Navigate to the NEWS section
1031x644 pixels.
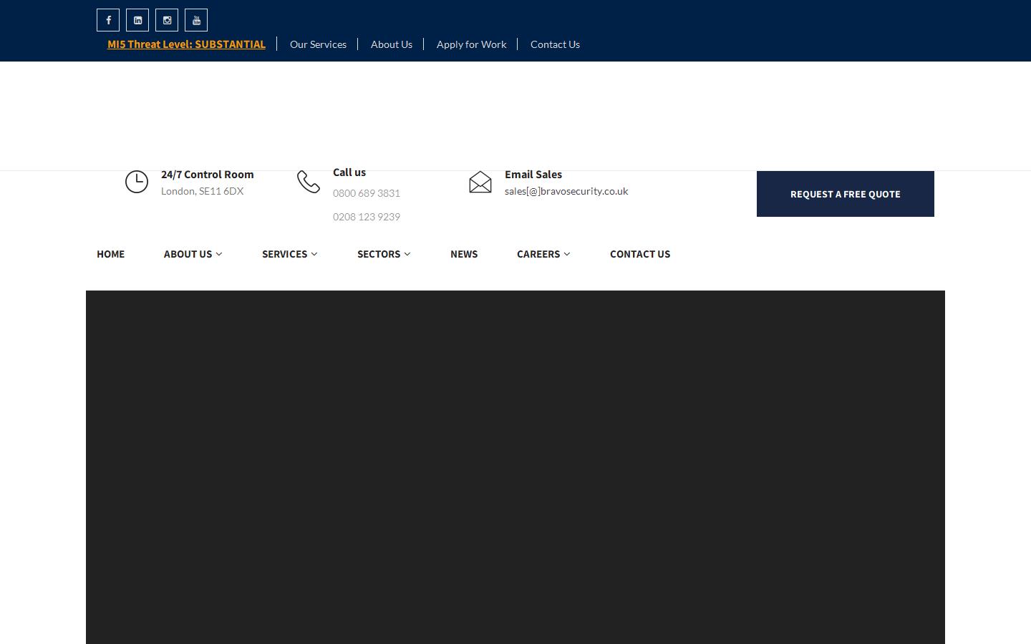[x=464, y=254]
